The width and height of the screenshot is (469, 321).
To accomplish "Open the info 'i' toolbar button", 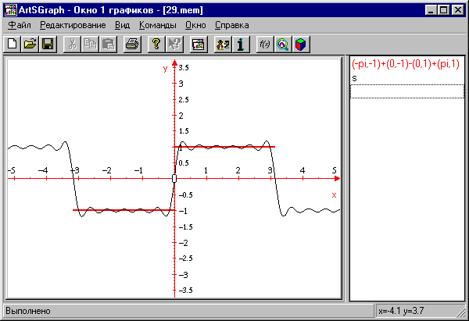I will point(240,45).
